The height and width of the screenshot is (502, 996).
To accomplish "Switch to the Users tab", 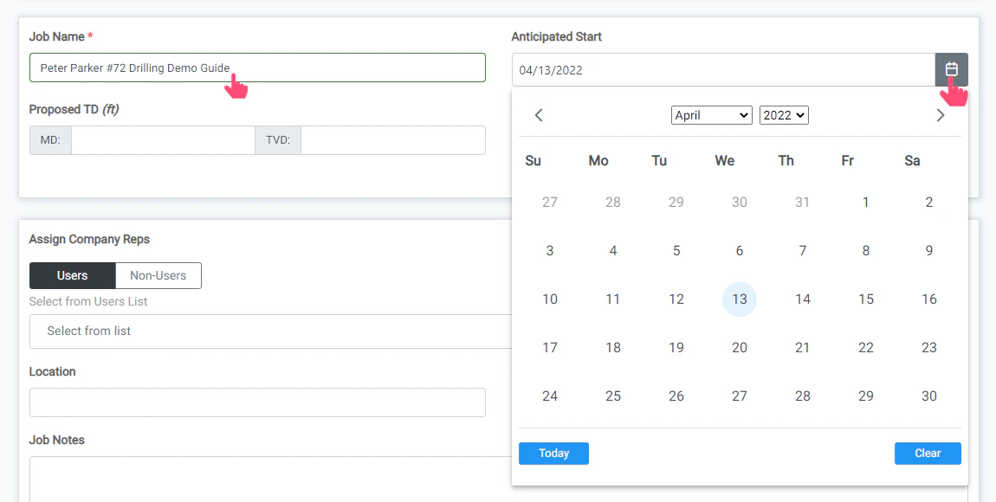I will click(72, 275).
